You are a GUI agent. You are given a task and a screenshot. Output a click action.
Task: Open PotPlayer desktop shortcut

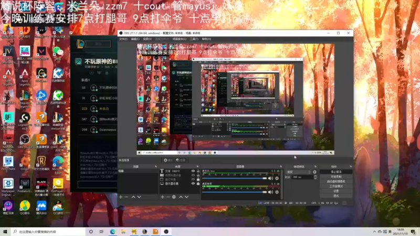(x=58, y=187)
